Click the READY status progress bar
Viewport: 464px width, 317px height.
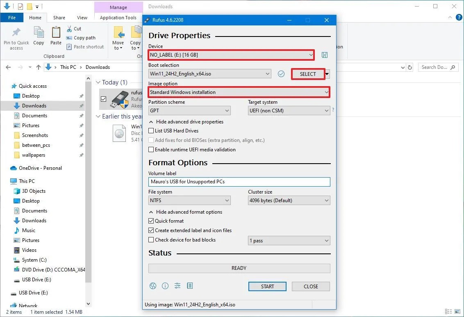[x=239, y=268]
